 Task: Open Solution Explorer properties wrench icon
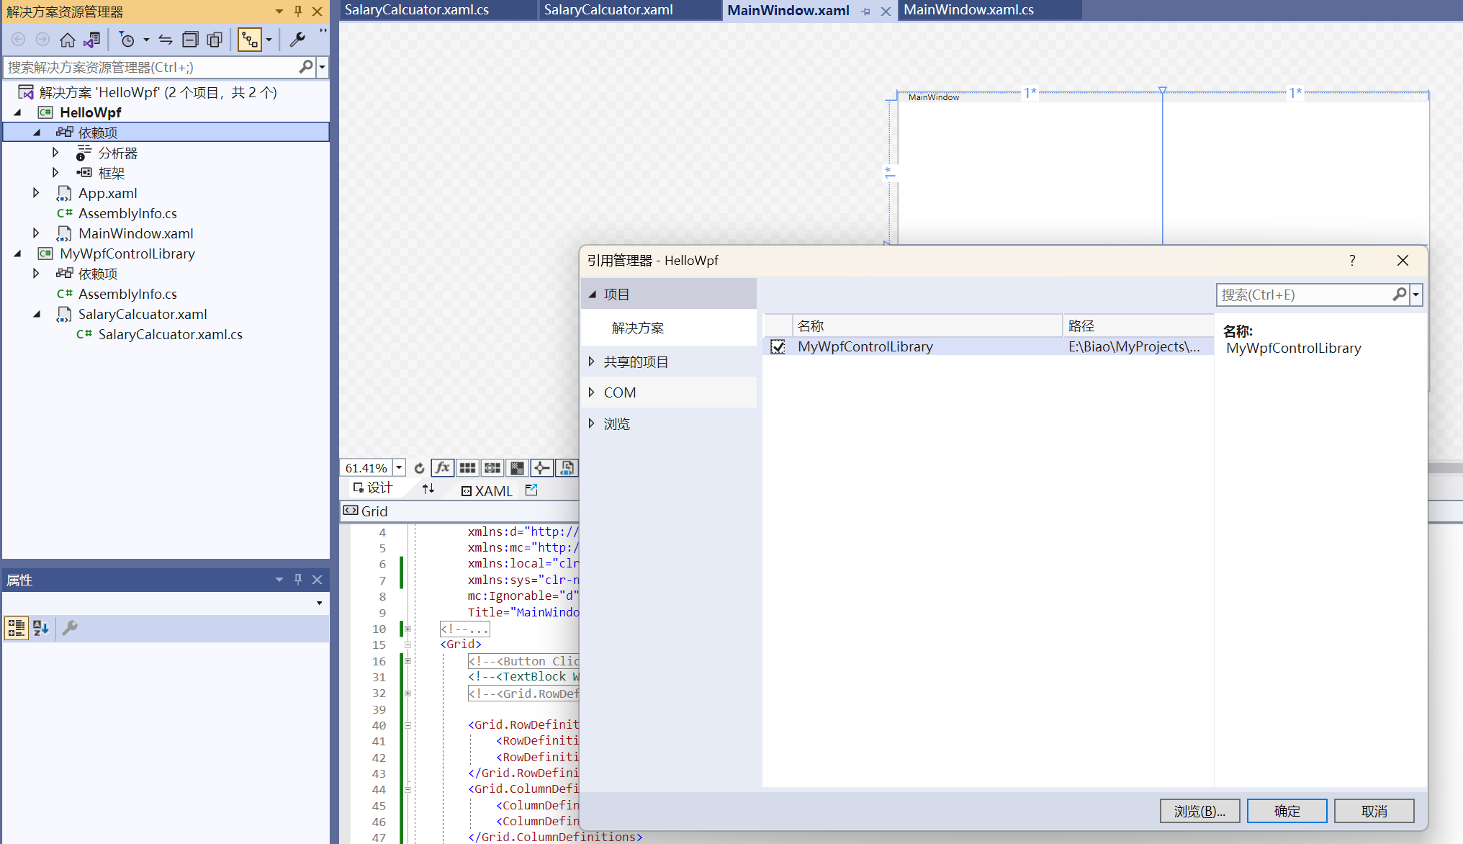coord(297,40)
